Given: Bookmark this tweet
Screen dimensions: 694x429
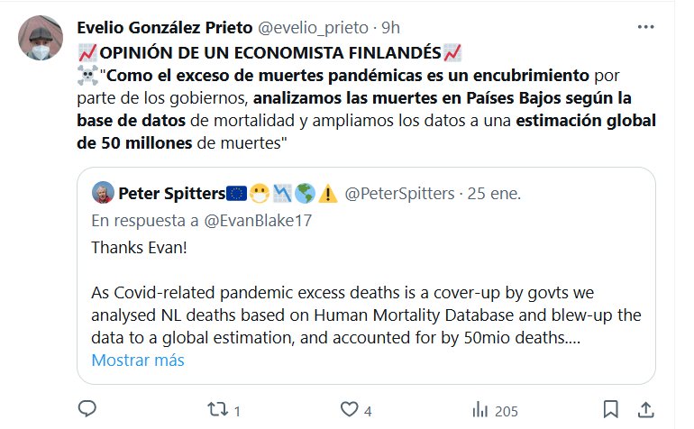Looking at the screenshot, I should [611, 410].
